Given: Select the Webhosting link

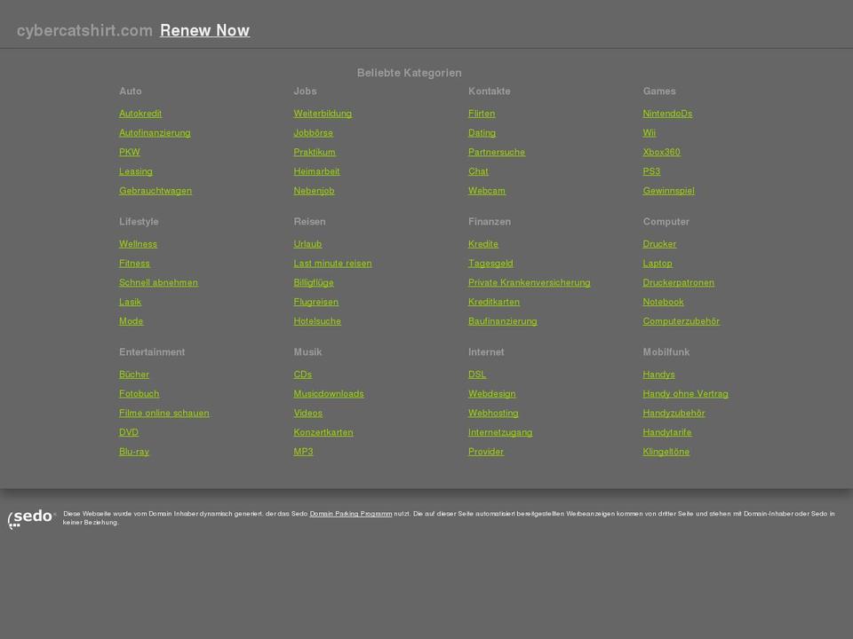Looking at the screenshot, I should [493, 413].
